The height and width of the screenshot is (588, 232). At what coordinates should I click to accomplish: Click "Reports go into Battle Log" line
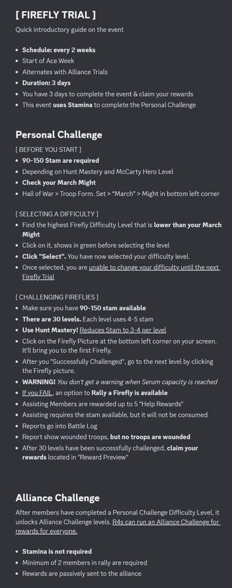click(59, 425)
